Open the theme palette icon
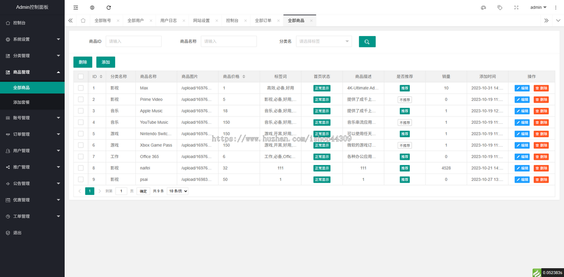564x277 pixels. click(x=483, y=7)
